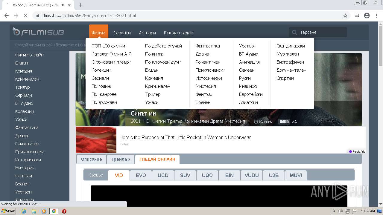Open the Windows Start menu

point(8,211)
